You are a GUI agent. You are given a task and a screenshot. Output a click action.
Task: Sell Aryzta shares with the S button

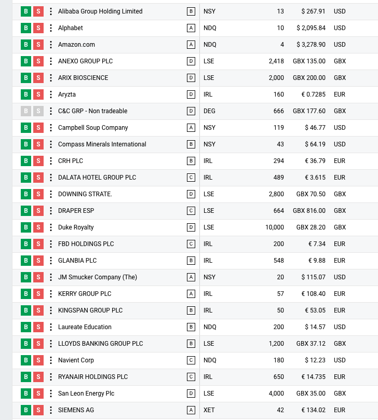click(x=38, y=94)
